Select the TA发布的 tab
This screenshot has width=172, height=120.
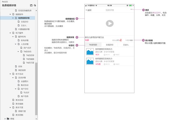coord(93,45)
